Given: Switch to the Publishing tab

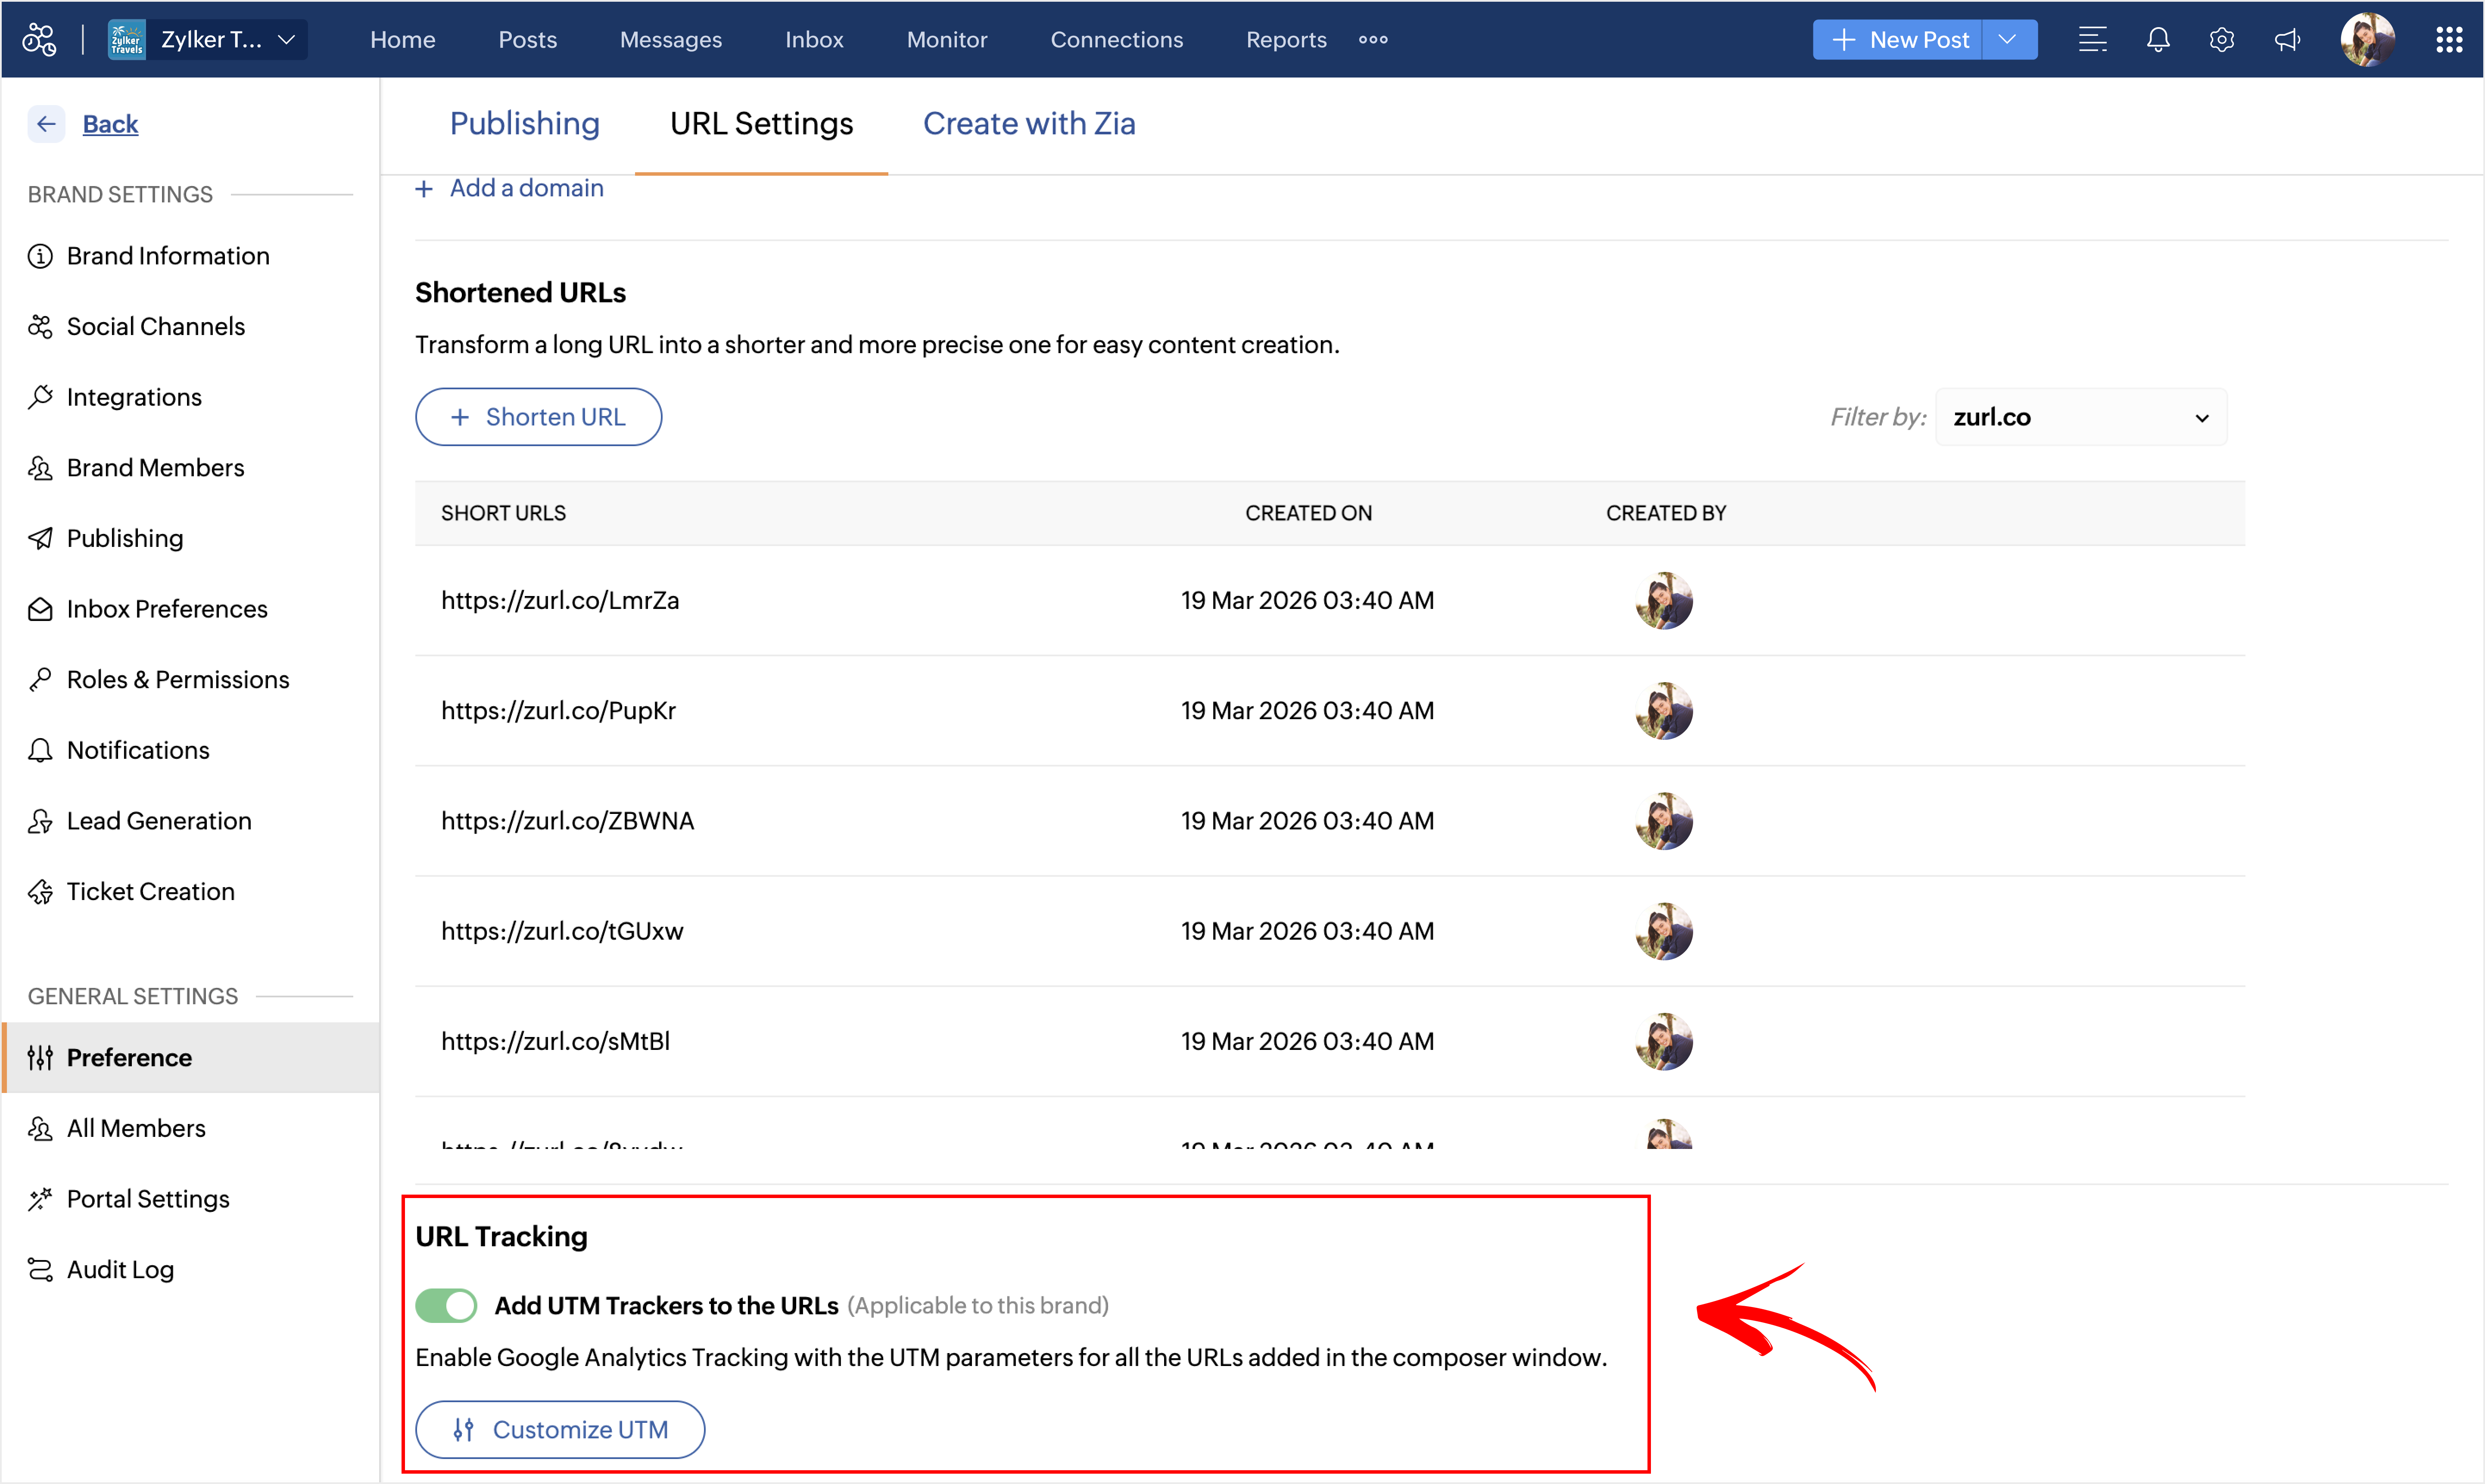Looking at the screenshot, I should 524,124.
